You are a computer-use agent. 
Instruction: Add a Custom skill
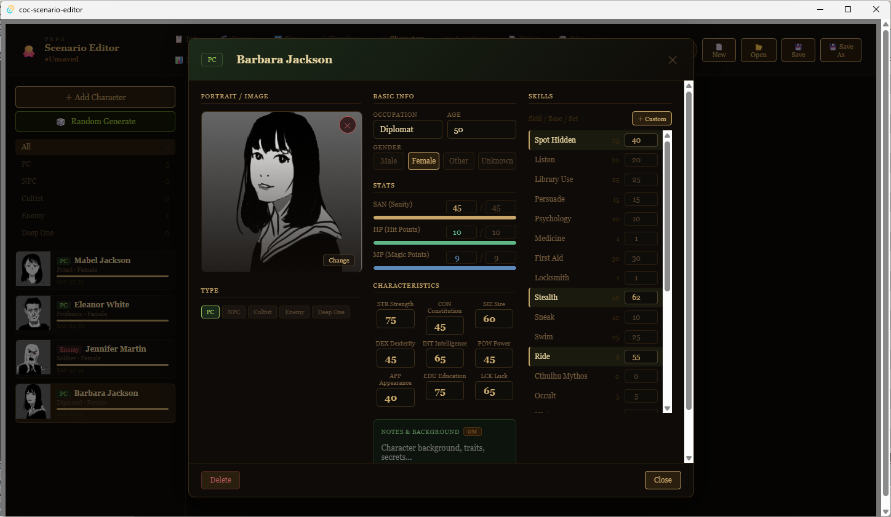(x=652, y=119)
